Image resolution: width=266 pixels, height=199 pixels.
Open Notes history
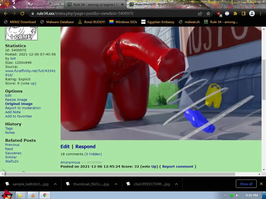click(10, 132)
